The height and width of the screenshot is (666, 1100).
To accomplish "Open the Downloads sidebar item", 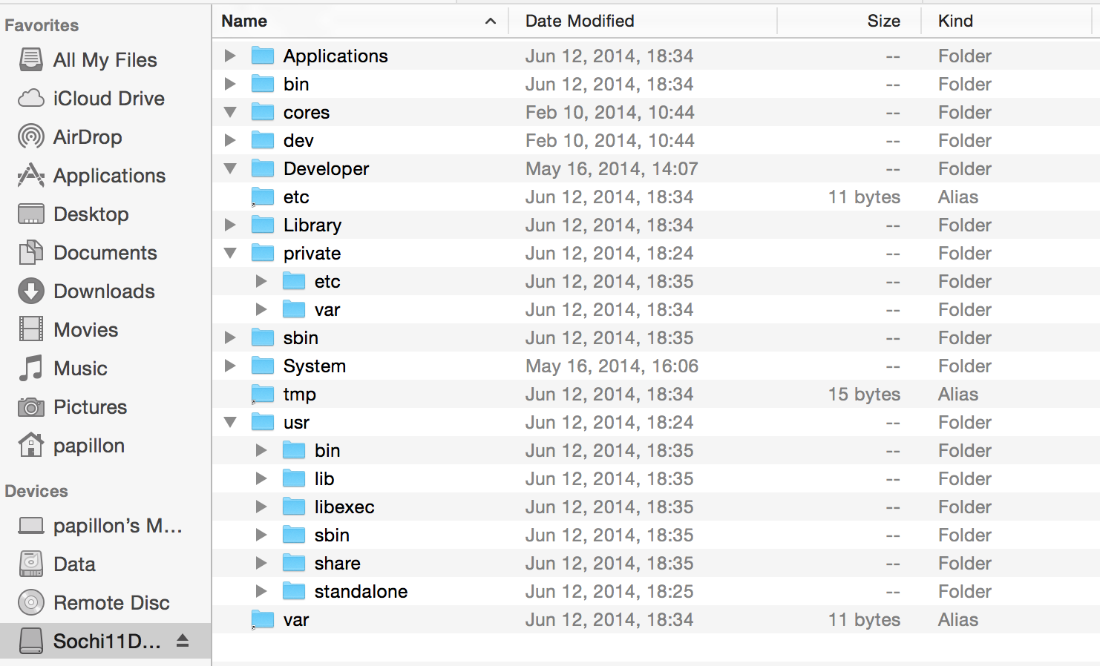I will (104, 291).
